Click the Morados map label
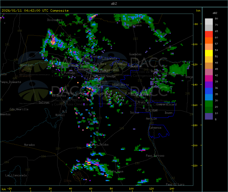 (x=29, y=145)
